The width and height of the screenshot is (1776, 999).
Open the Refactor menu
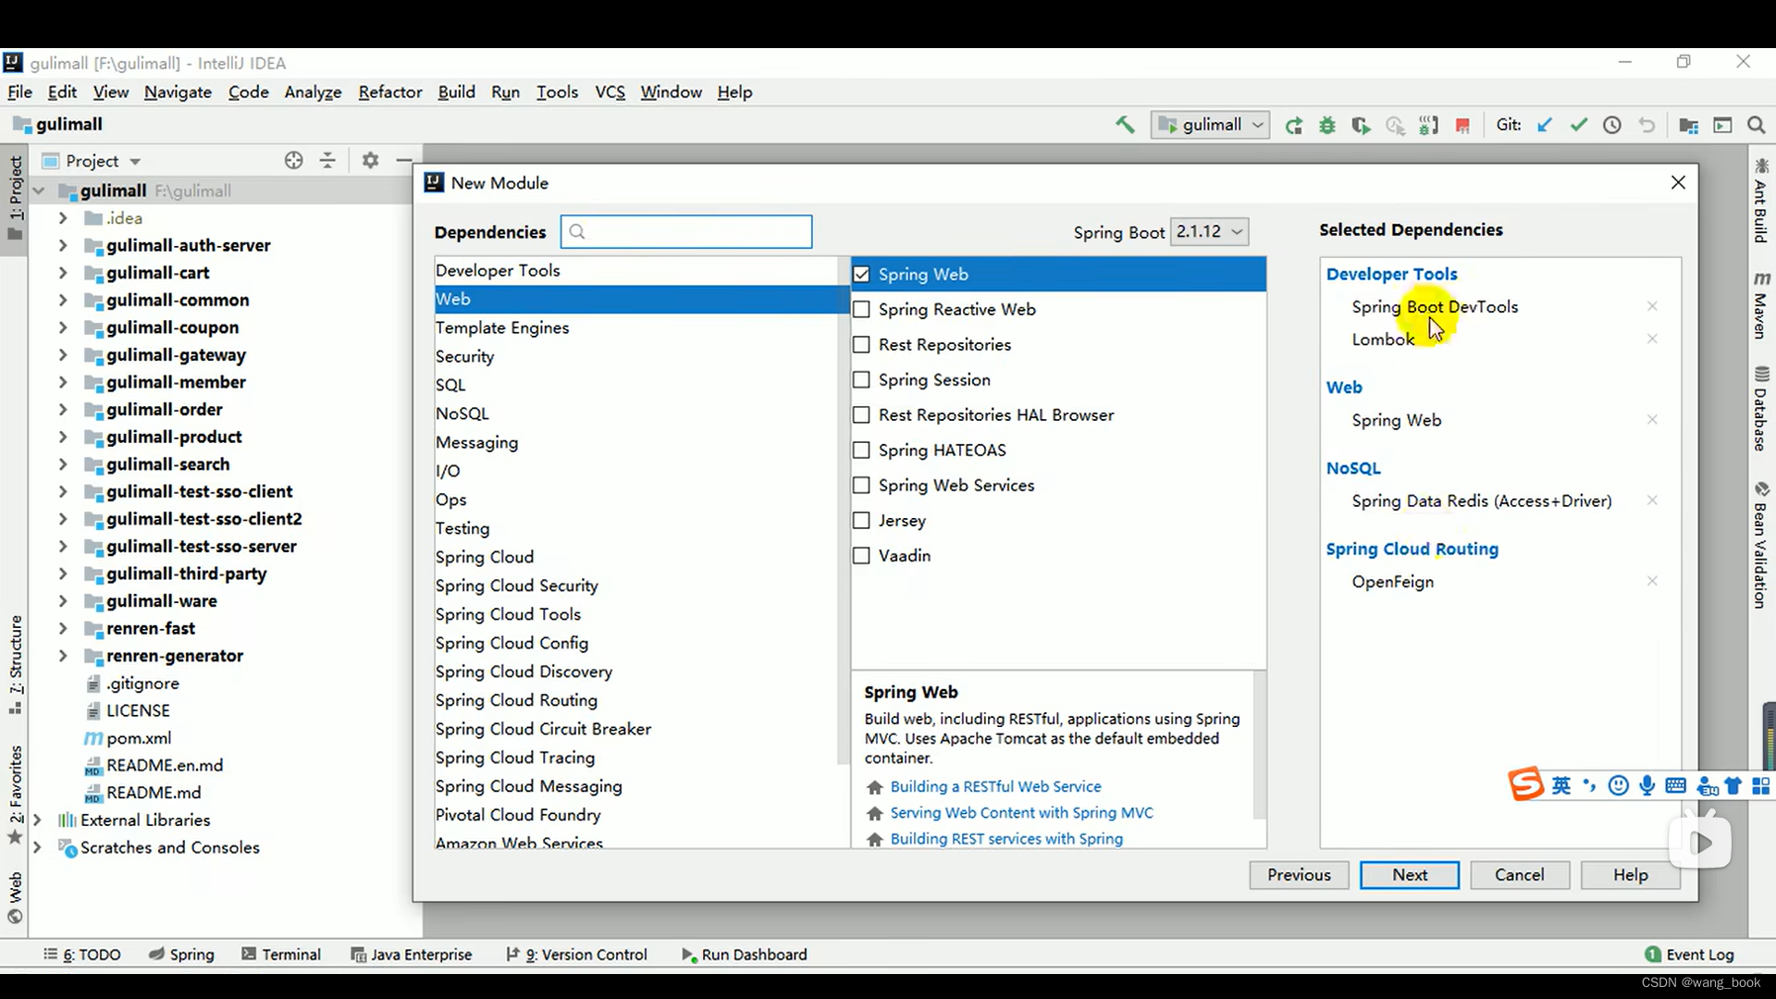coord(390,92)
